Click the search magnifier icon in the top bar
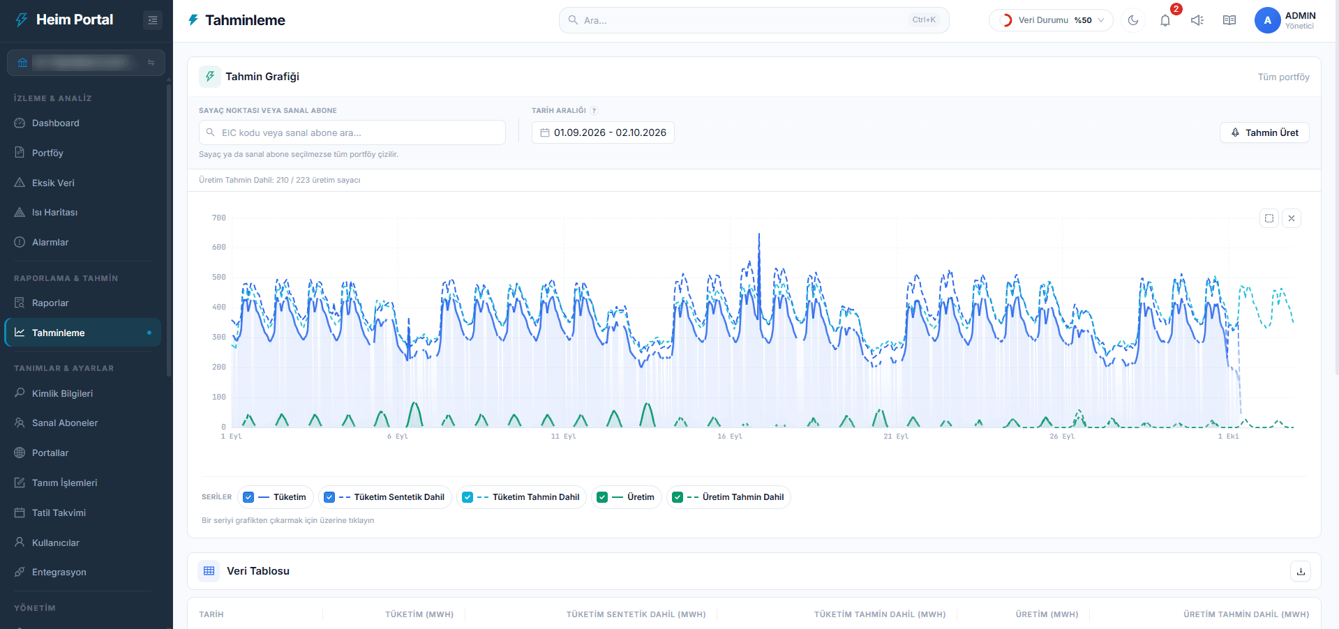Viewport: 1339px width, 629px height. 573,20
